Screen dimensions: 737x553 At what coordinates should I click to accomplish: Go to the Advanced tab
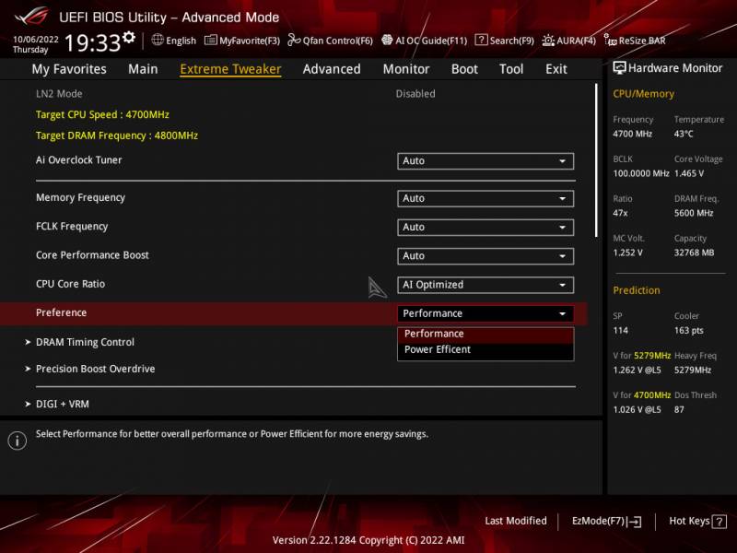[332, 69]
